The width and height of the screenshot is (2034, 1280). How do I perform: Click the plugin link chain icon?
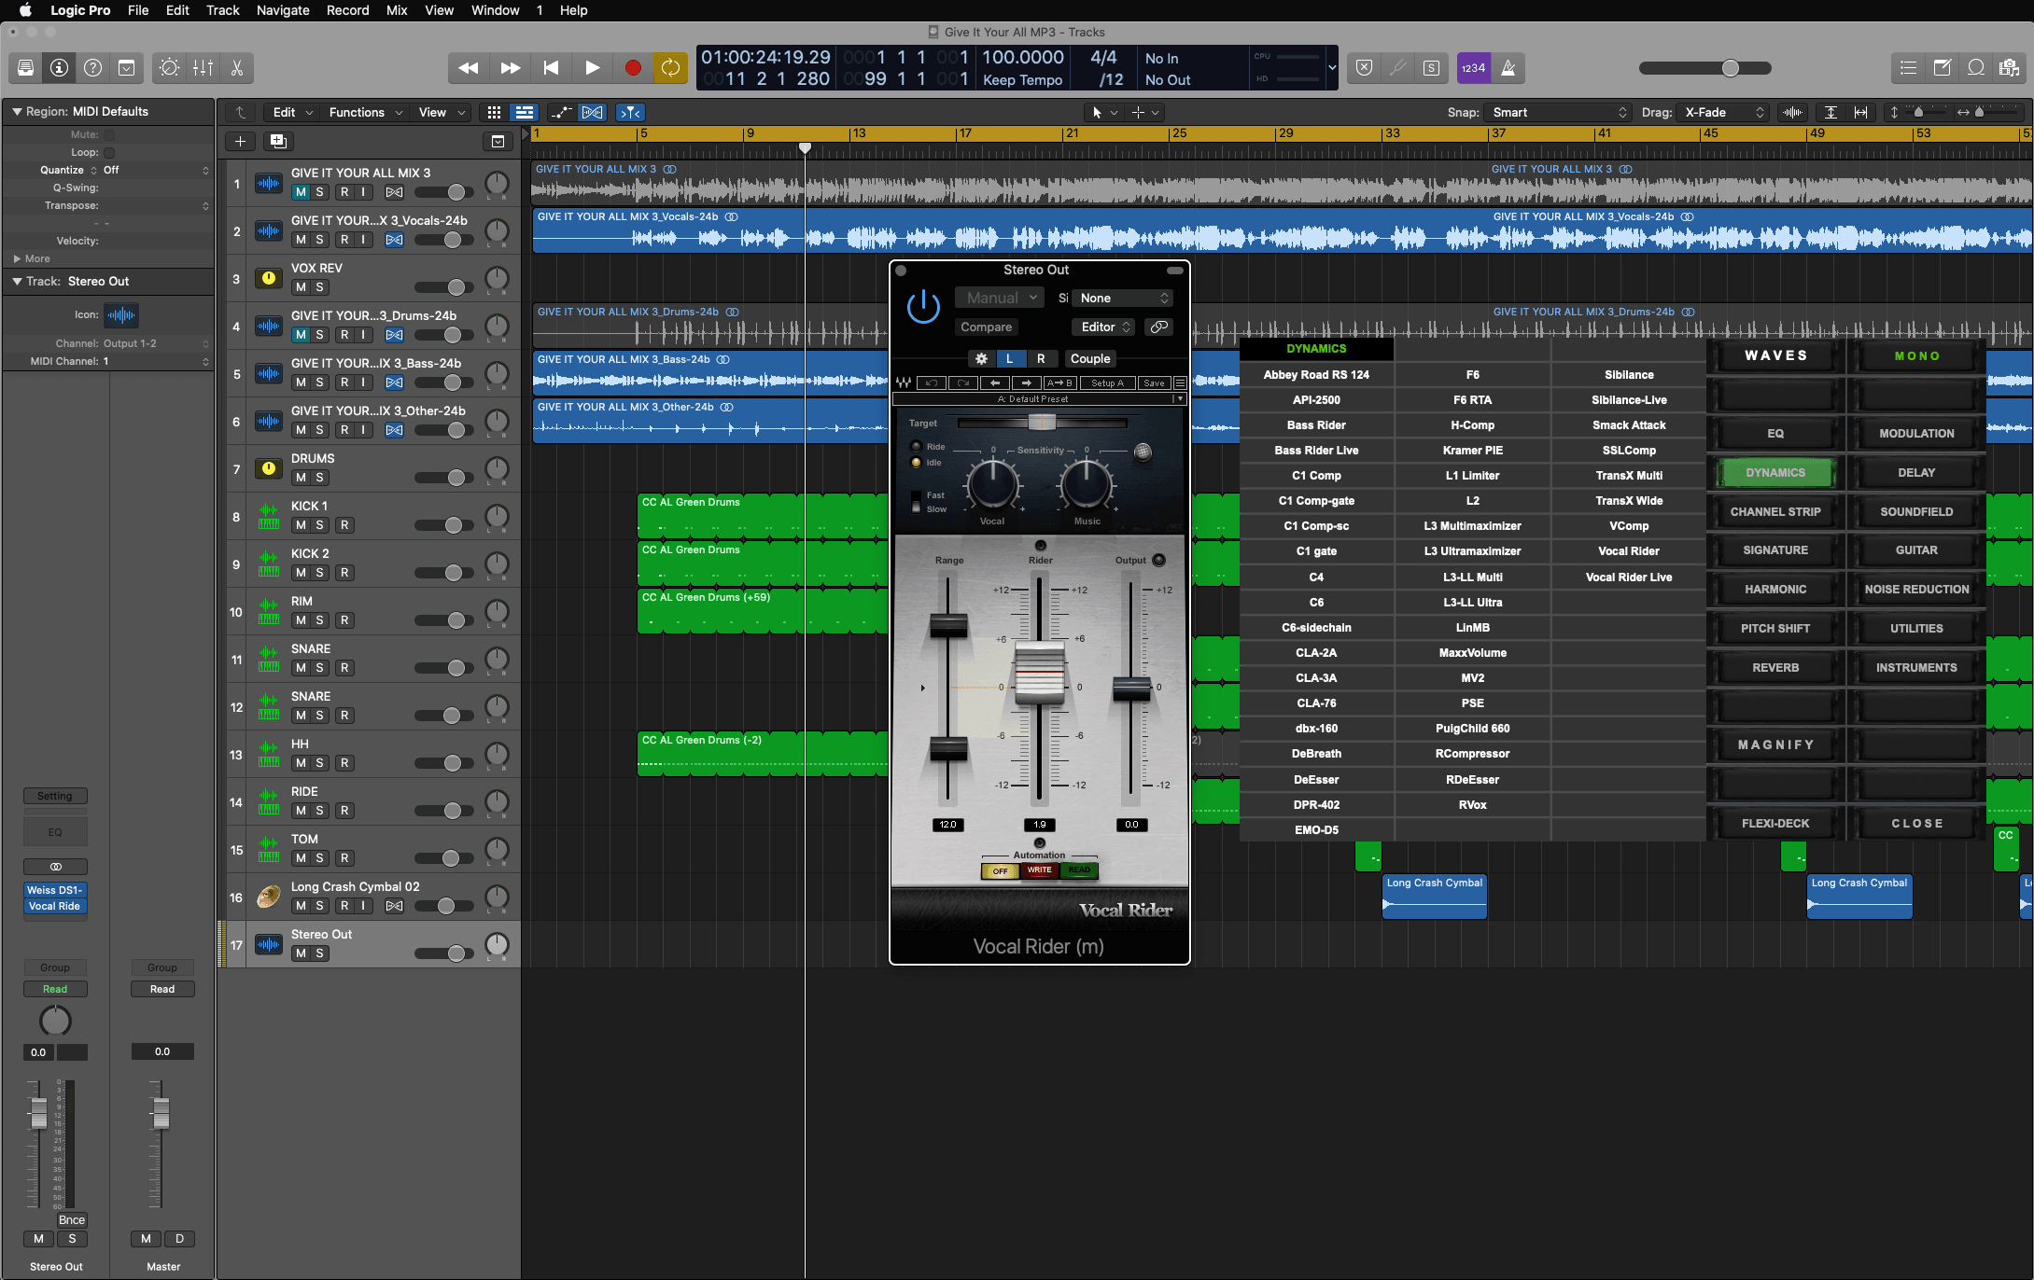point(1158,327)
